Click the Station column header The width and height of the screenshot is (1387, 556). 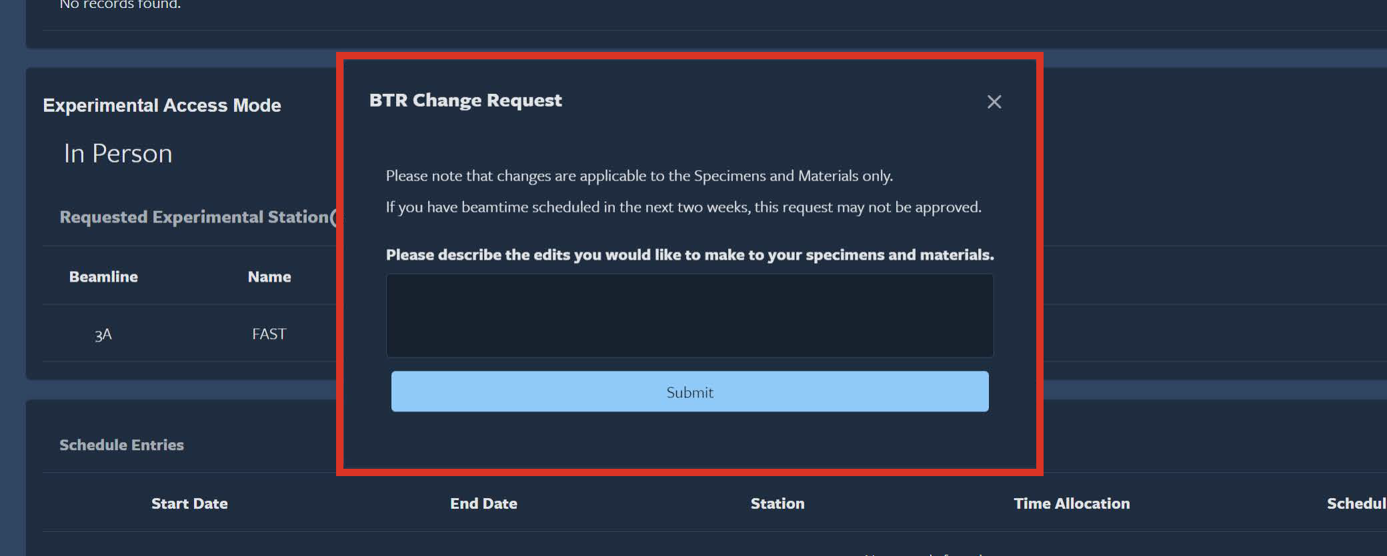777,503
